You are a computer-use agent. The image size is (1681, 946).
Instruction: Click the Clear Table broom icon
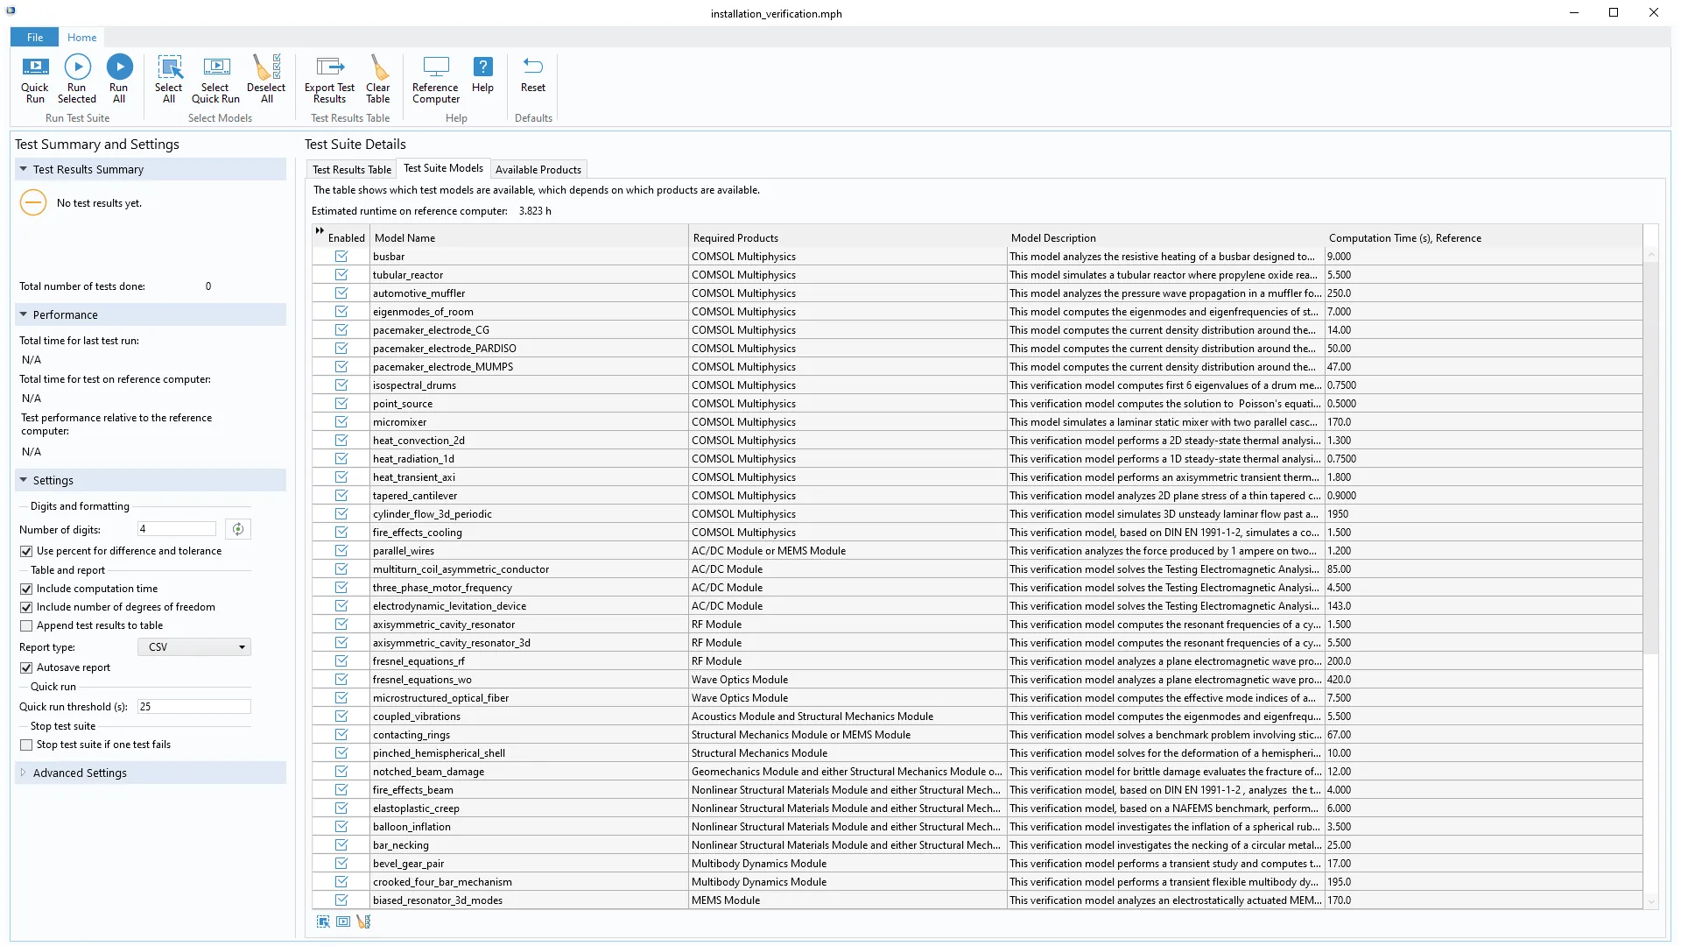[378, 68]
